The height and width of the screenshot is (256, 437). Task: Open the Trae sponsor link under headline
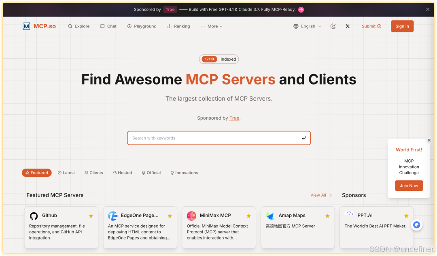click(x=234, y=118)
